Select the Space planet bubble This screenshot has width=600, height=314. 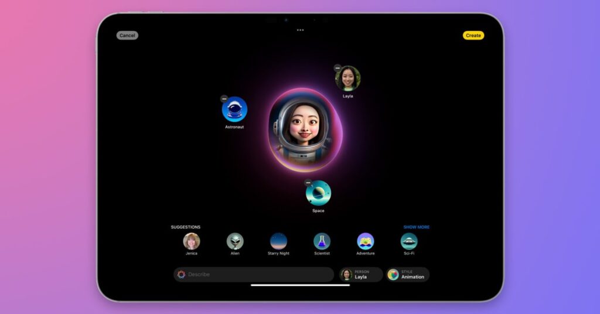click(318, 193)
